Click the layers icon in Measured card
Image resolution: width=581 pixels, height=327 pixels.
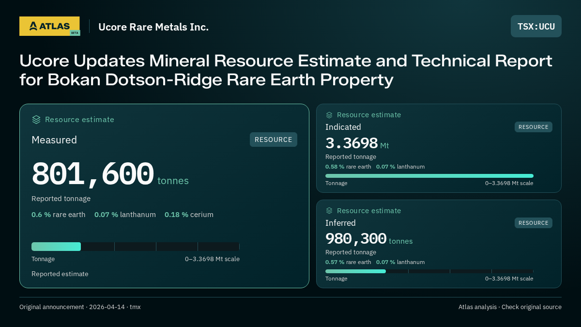pos(36,120)
